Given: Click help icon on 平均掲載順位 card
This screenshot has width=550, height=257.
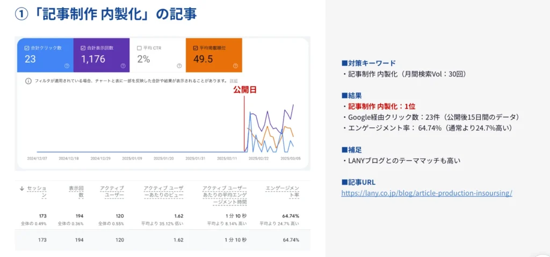Looking at the screenshot, I should click(x=235, y=66).
